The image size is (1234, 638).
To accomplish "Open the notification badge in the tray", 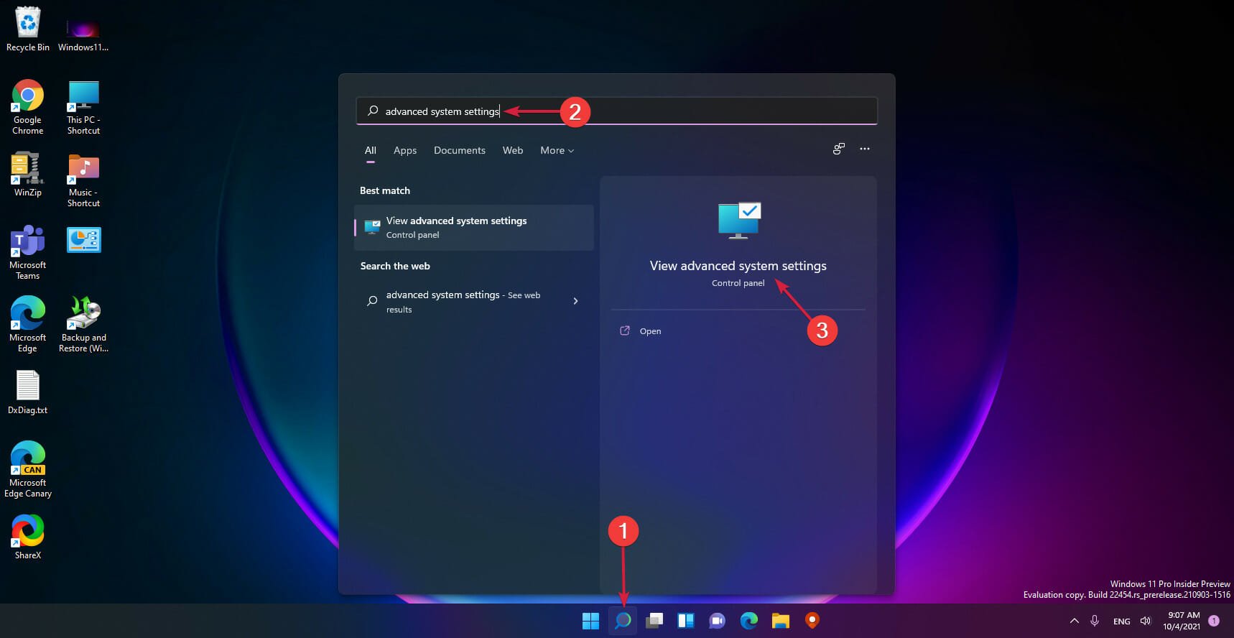I will pos(1214,621).
